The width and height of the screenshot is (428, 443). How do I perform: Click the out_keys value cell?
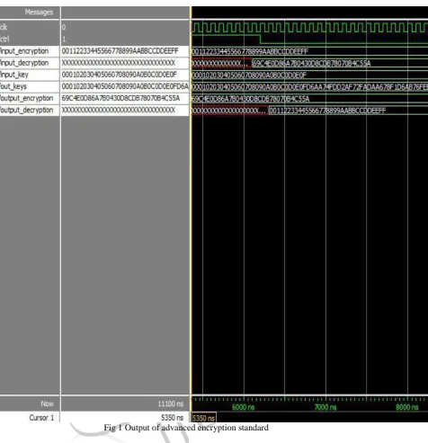(x=125, y=86)
